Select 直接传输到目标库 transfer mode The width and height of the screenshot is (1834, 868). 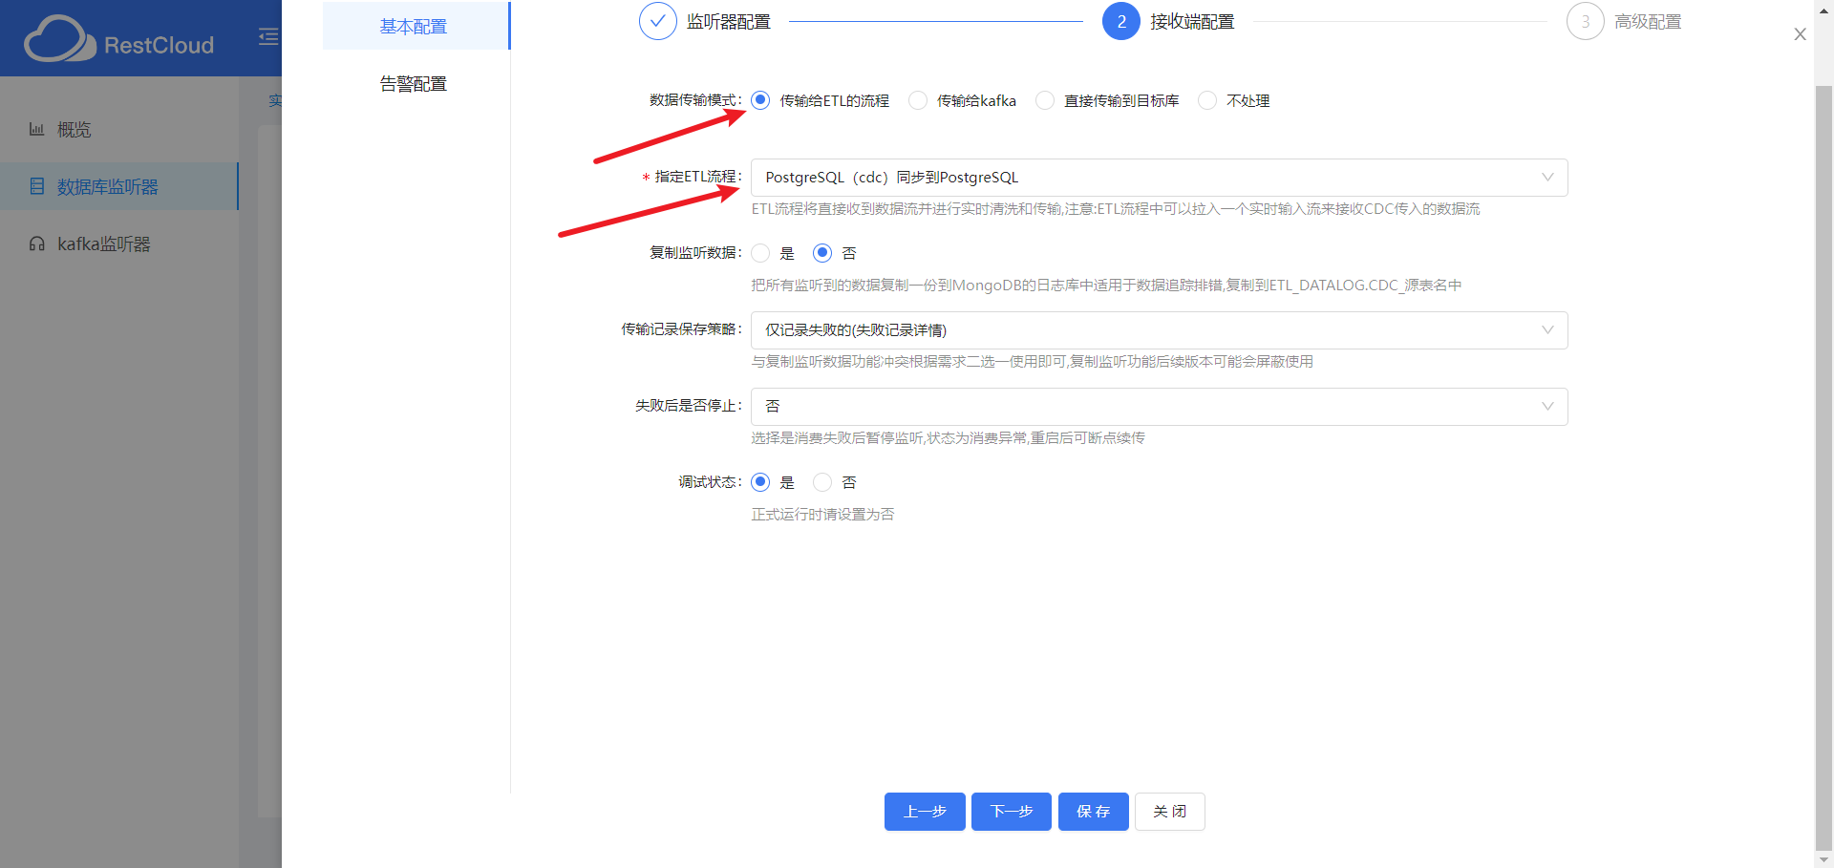coord(1045,100)
